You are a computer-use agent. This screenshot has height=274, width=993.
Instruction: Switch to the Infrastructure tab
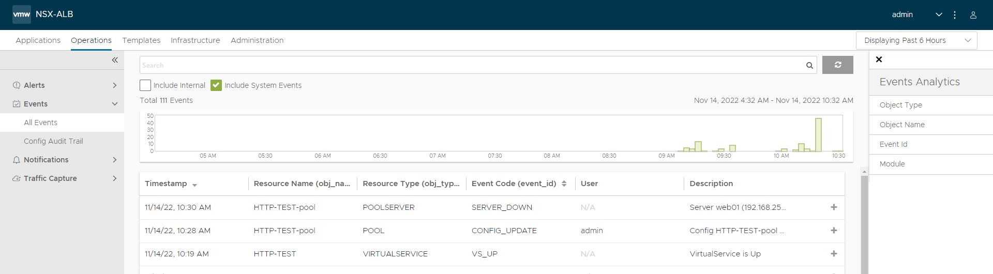[x=195, y=40]
